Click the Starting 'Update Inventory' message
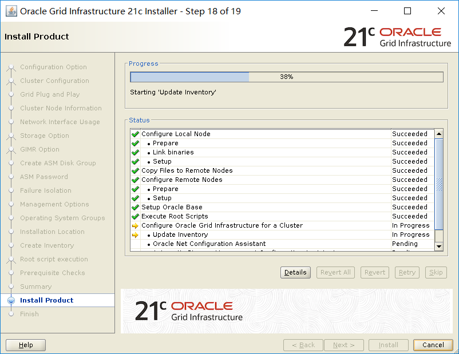Viewport: 459px width, 354px height. point(173,92)
